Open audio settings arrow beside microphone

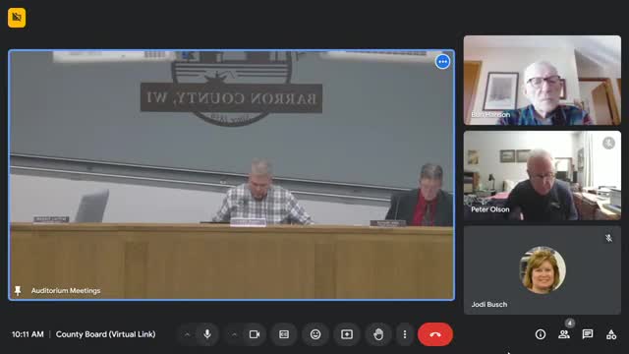(187, 334)
